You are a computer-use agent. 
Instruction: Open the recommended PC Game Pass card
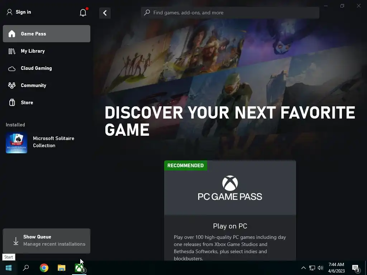pos(230,211)
